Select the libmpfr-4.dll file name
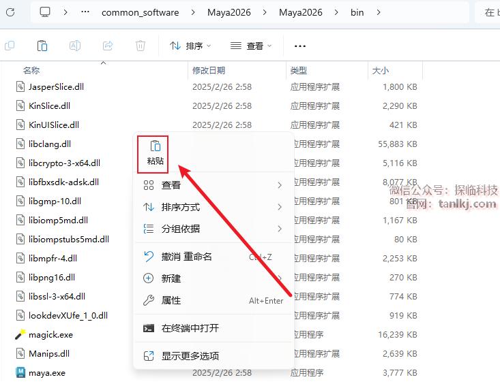Image resolution: width=500 pixels, height=388 pixels. pyautogui.click(x=53, y=258)
